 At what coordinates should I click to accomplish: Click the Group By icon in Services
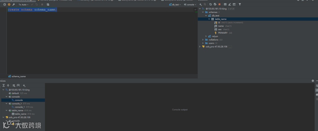(x=14, y=85)
